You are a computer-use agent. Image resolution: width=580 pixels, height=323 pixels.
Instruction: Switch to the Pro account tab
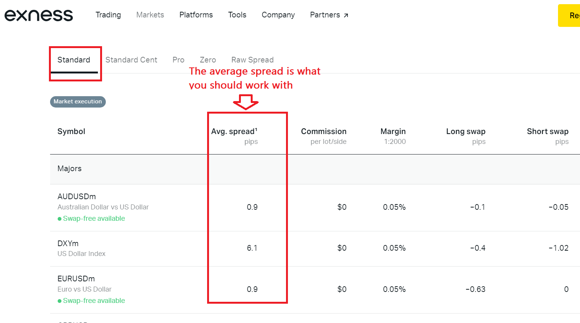[x=178, y=60]
